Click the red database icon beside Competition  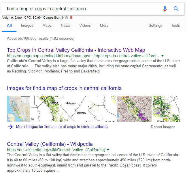point(71,18)
